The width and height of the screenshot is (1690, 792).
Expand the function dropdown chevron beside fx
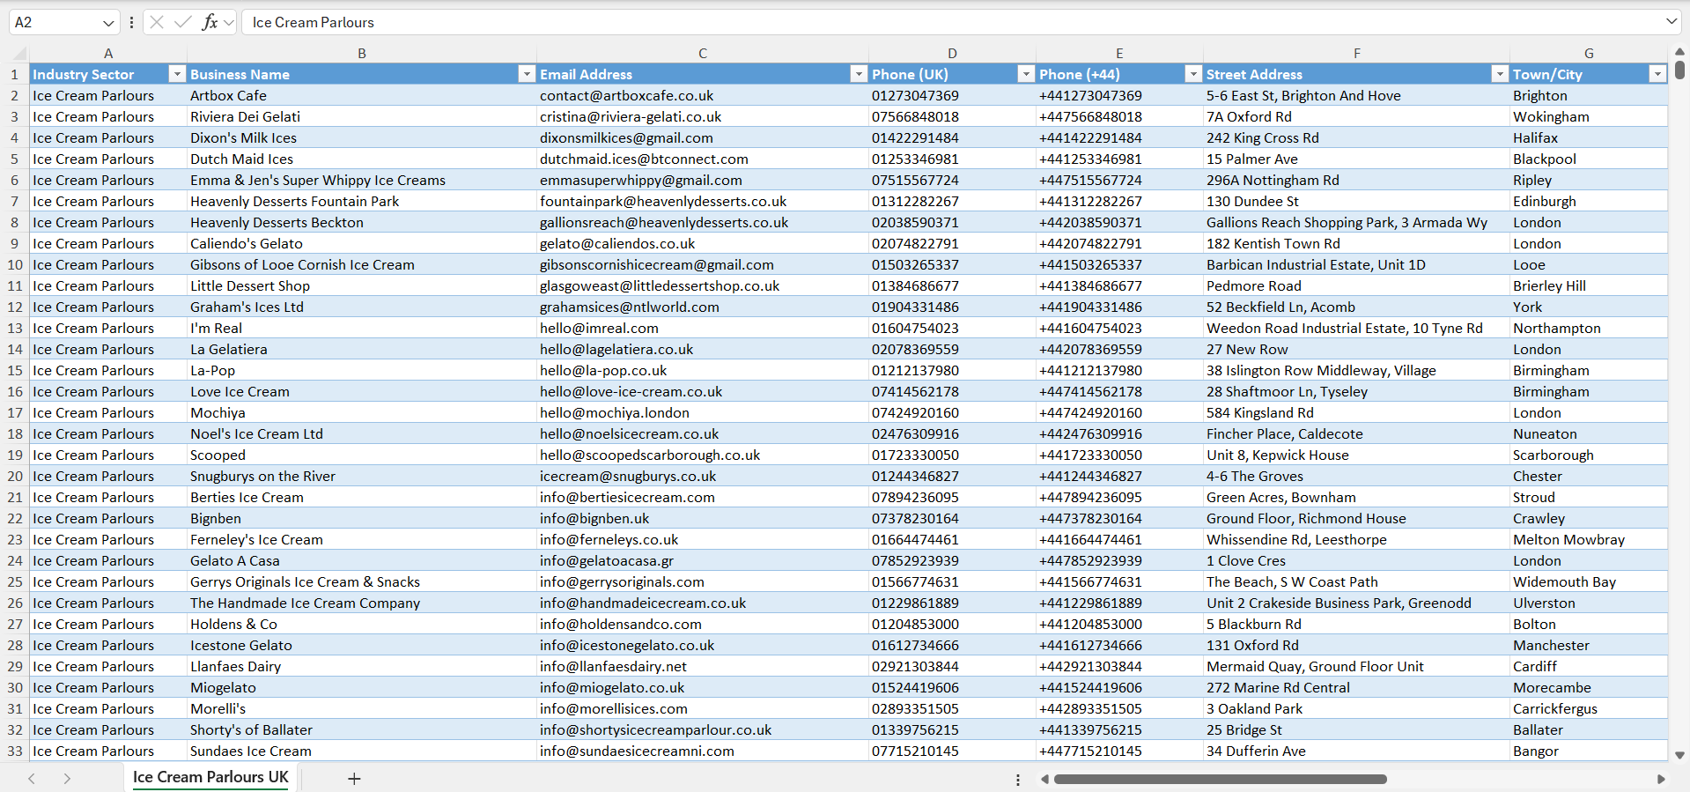pos(229,23)
